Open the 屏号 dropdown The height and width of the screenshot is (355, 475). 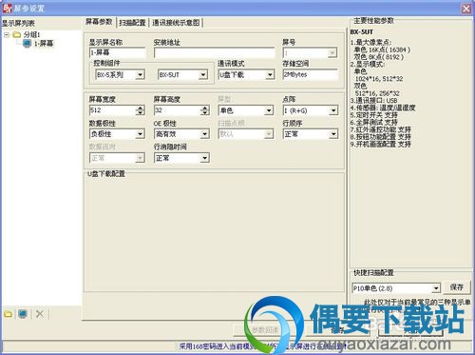(332, 52)
